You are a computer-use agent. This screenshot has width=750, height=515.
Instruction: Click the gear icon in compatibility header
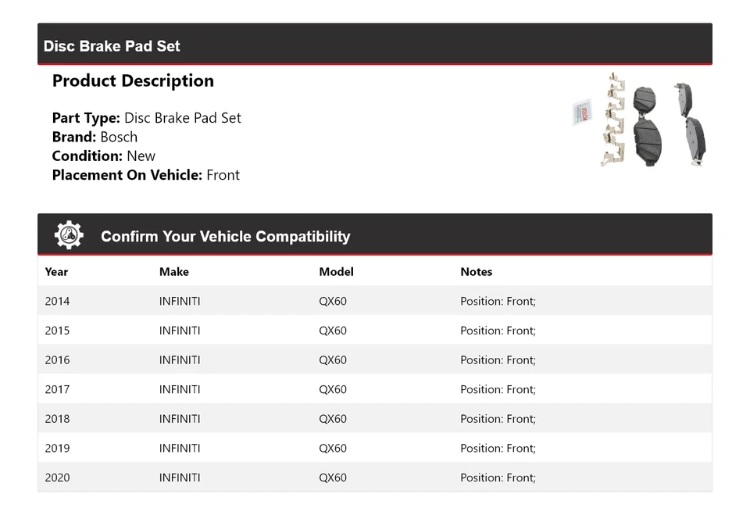[69, 235]
